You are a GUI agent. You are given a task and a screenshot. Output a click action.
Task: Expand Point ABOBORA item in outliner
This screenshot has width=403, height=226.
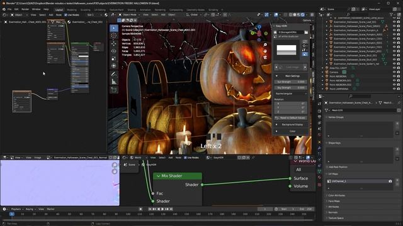coord(322,77)
